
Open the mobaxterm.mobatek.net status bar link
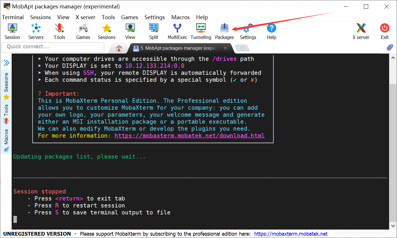[291, 234]
